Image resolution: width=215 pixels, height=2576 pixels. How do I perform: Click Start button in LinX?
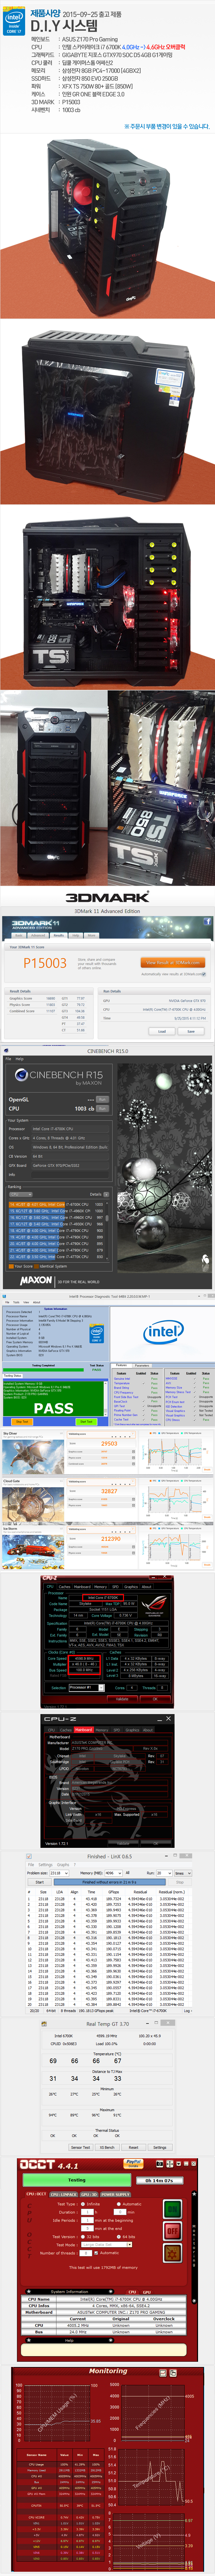pyautogui.click(x=40, y=1882)
